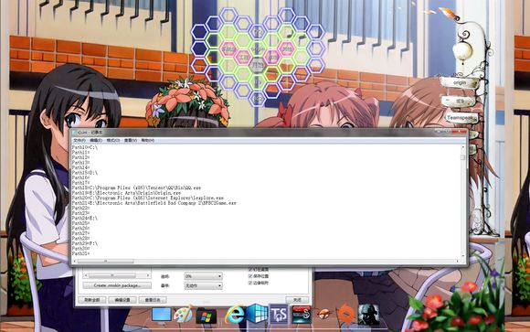Click the origin signpost launcher
The width and height of the screenshot is (530, 332).
point(460,82)
